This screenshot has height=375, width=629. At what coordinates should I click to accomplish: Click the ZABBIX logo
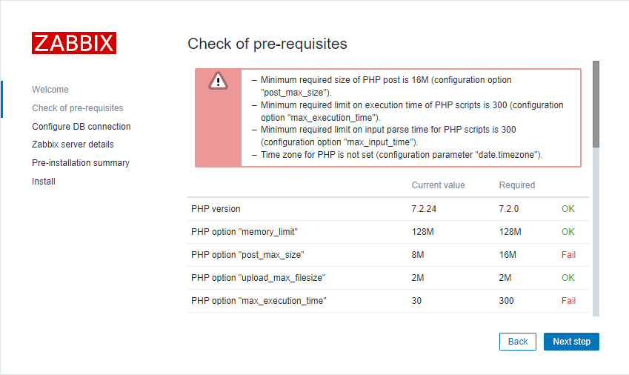click(x=74, y=43)
